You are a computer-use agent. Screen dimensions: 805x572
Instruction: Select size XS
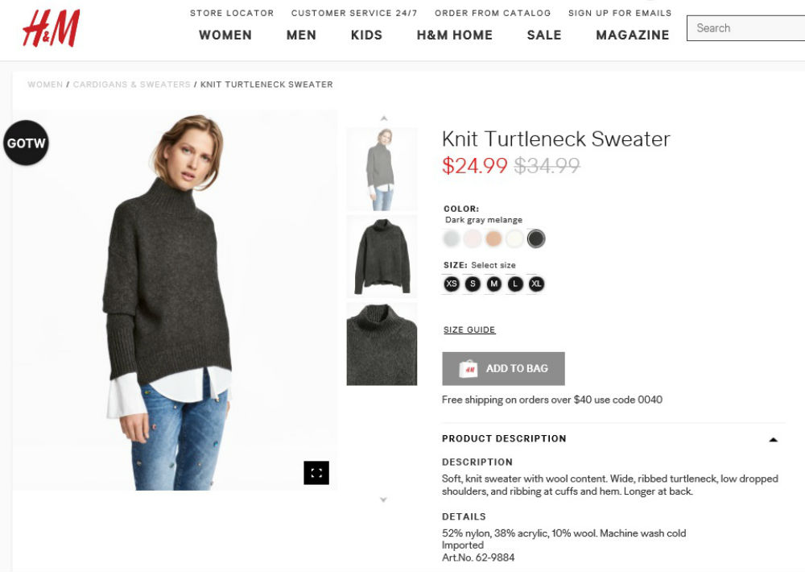click(452, 284)
